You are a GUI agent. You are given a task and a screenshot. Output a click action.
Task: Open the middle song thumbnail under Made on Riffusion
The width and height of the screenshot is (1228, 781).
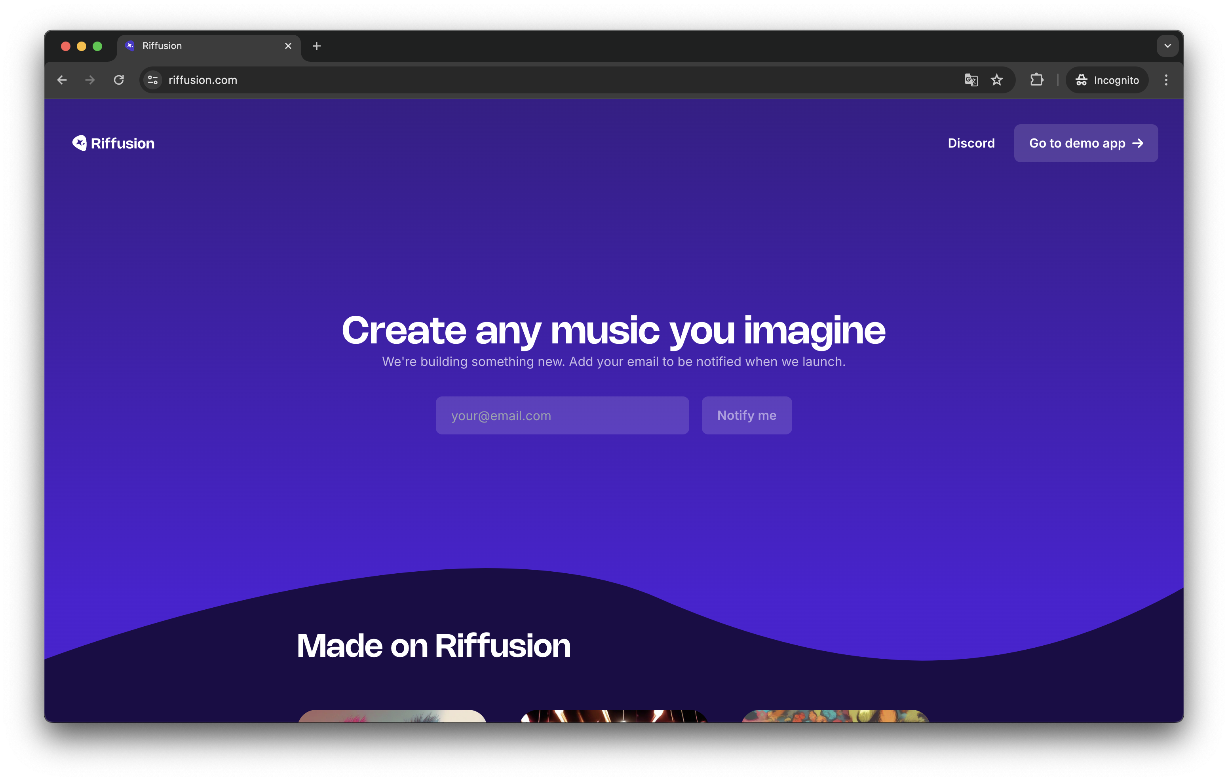(x=614, y=715)
